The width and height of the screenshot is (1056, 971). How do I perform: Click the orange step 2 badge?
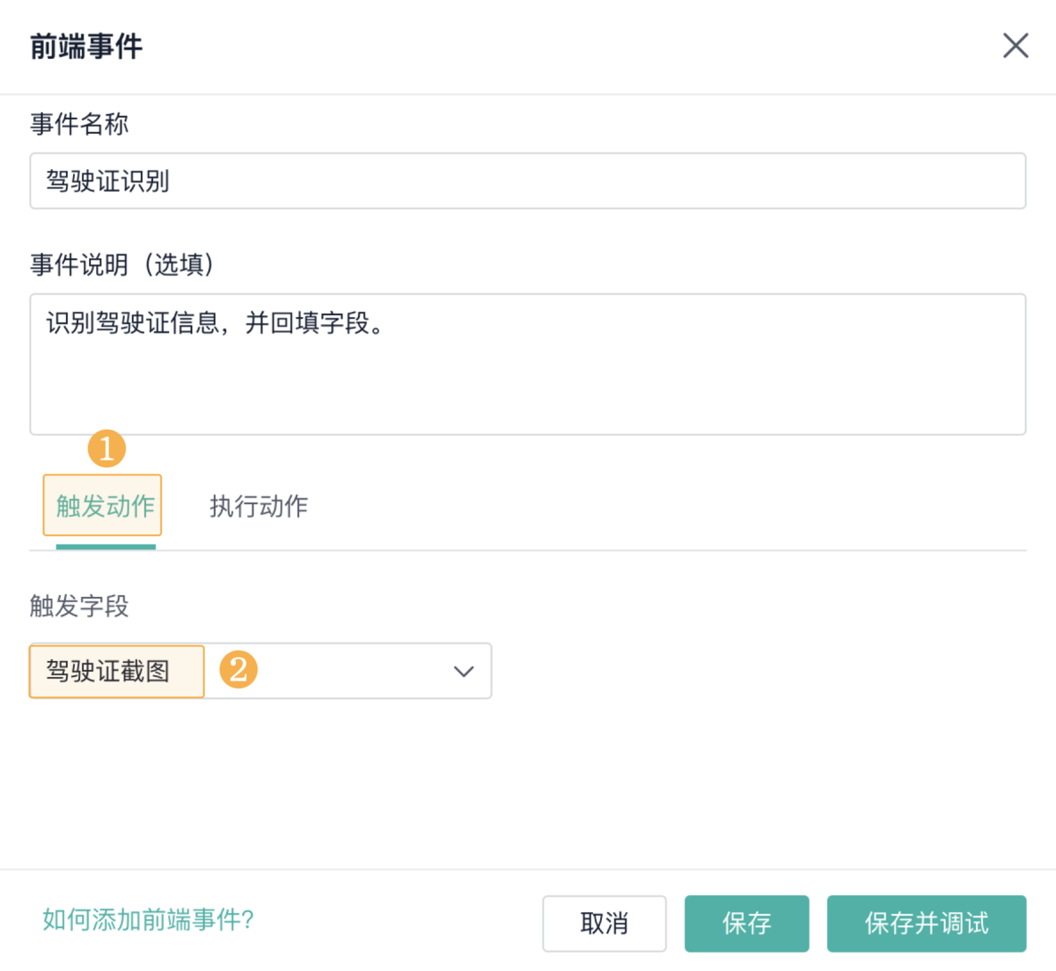[x=238, y=670]
